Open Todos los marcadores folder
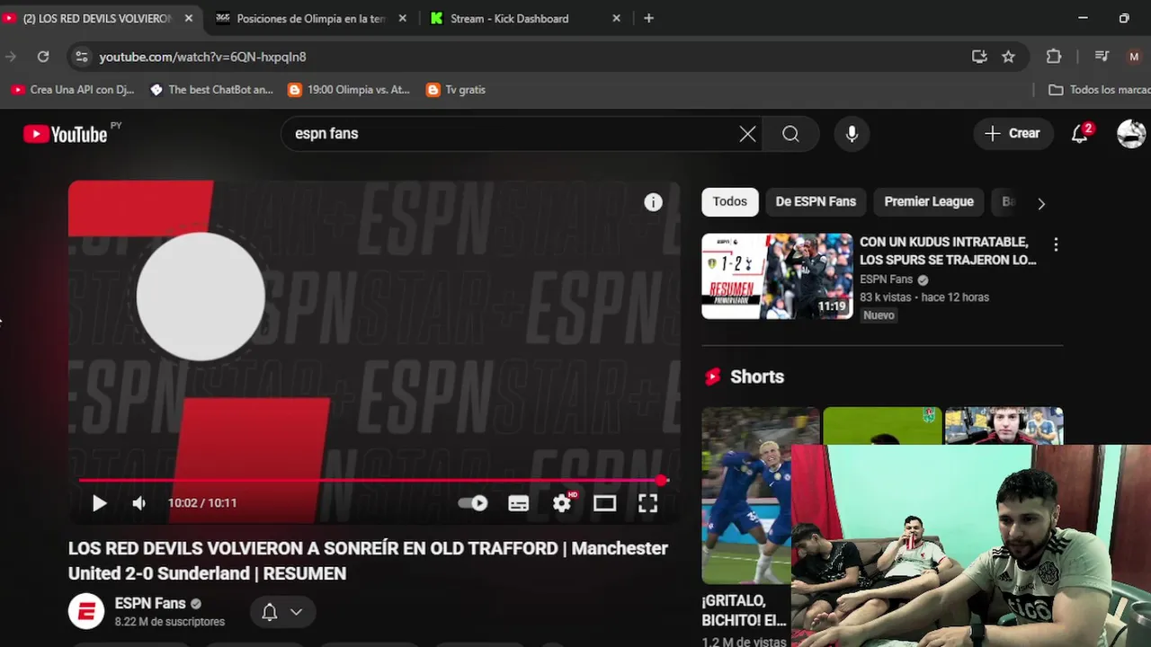 pos(1100,90)
